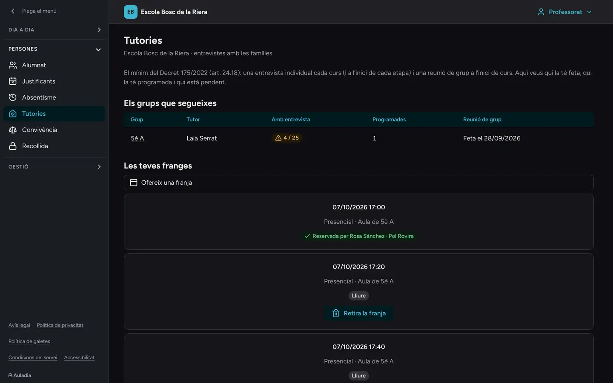Click the Absentisme clock icon
The height and width of the screenshot is (383, 613).
point(13,97)
